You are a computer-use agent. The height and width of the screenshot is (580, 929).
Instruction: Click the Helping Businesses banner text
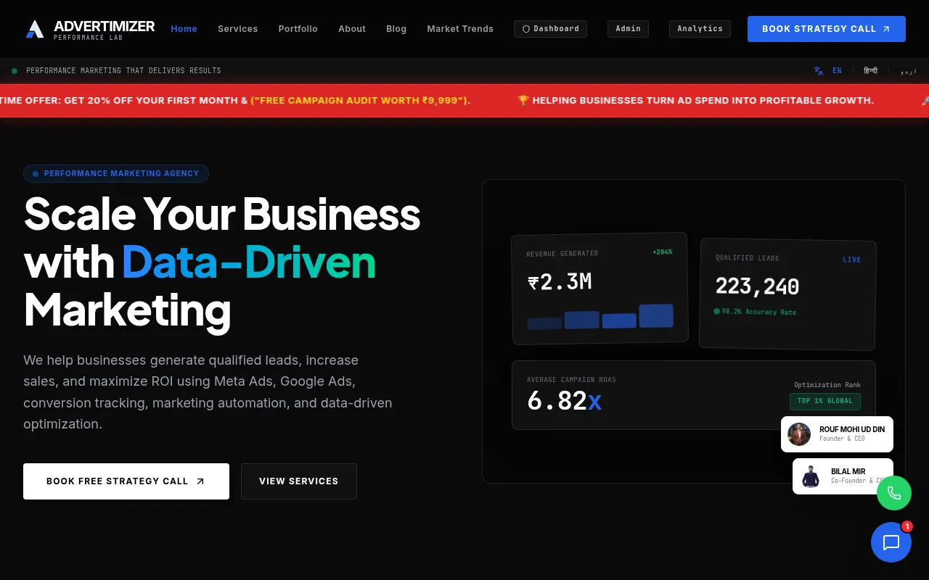[703, 101]
